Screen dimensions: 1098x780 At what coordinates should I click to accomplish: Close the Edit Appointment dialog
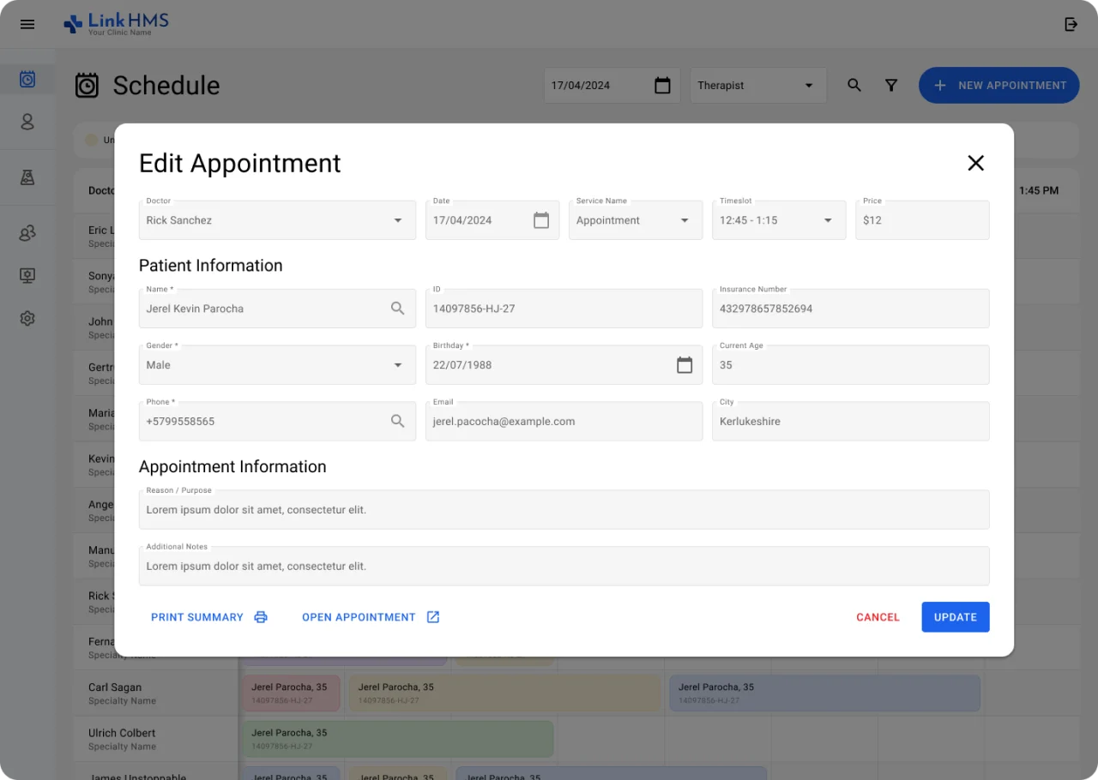click(x=975, y=163)
